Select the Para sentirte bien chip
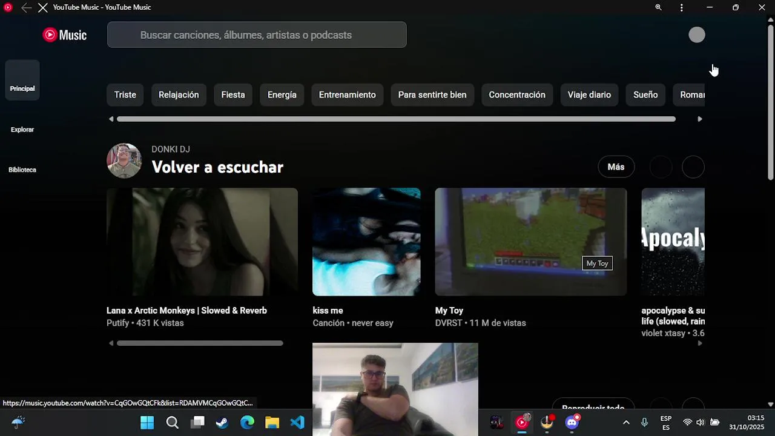 (x=432, y=95)
